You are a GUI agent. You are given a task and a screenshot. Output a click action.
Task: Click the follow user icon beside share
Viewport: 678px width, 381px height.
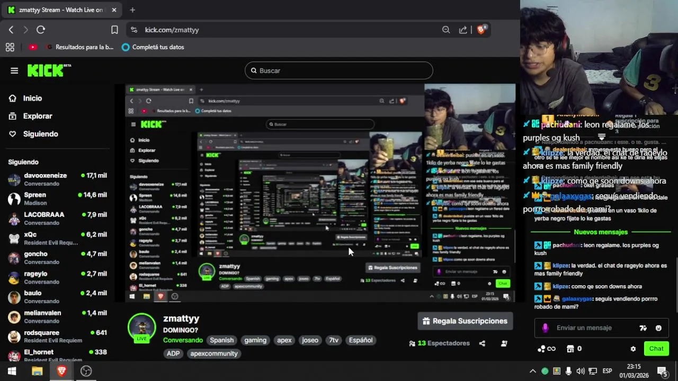coord(504,343)
